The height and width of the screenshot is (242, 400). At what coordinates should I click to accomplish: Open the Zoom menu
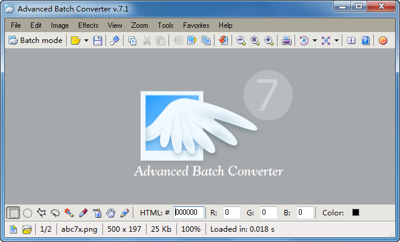pyautogui.click(x=139, y=25)
